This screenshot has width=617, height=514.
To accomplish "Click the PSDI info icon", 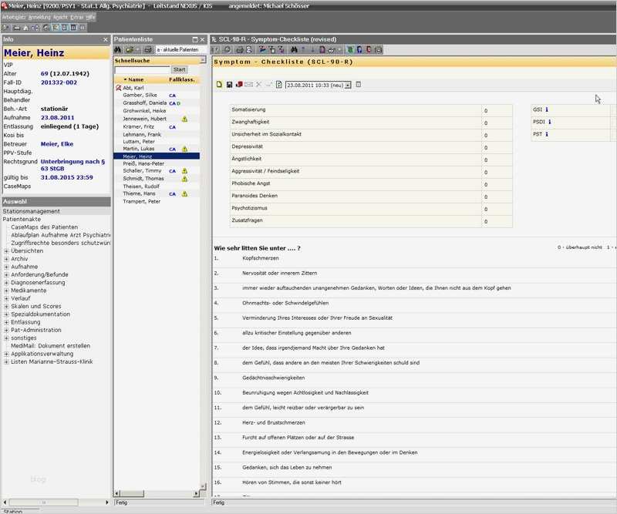I will coord(549,122).
